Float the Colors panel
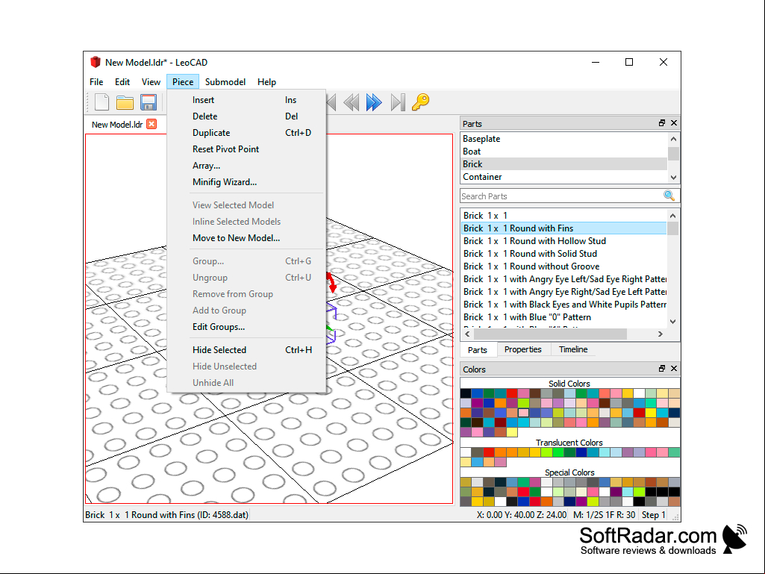The width and height of the screenshot is (765, 574). [x=661, y=369]
